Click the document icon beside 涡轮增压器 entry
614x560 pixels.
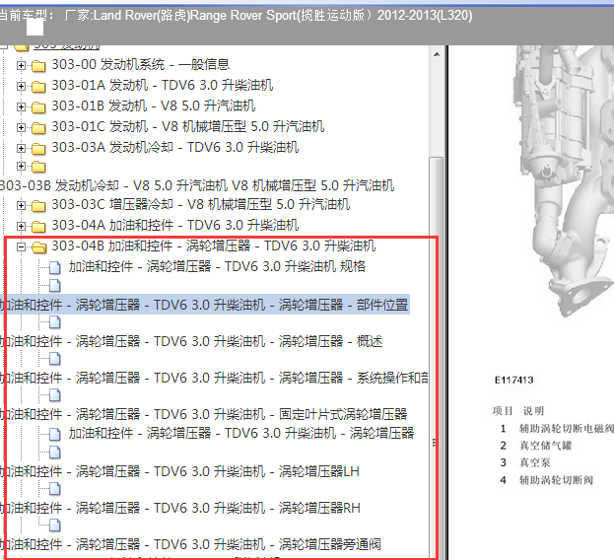pyautogui.click(x=55, y=434)
